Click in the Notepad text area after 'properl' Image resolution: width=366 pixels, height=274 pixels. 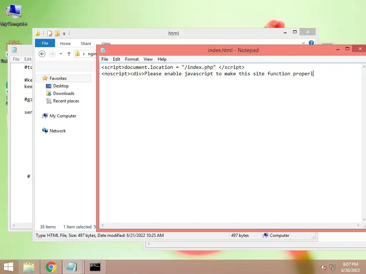tap(313, 73)
